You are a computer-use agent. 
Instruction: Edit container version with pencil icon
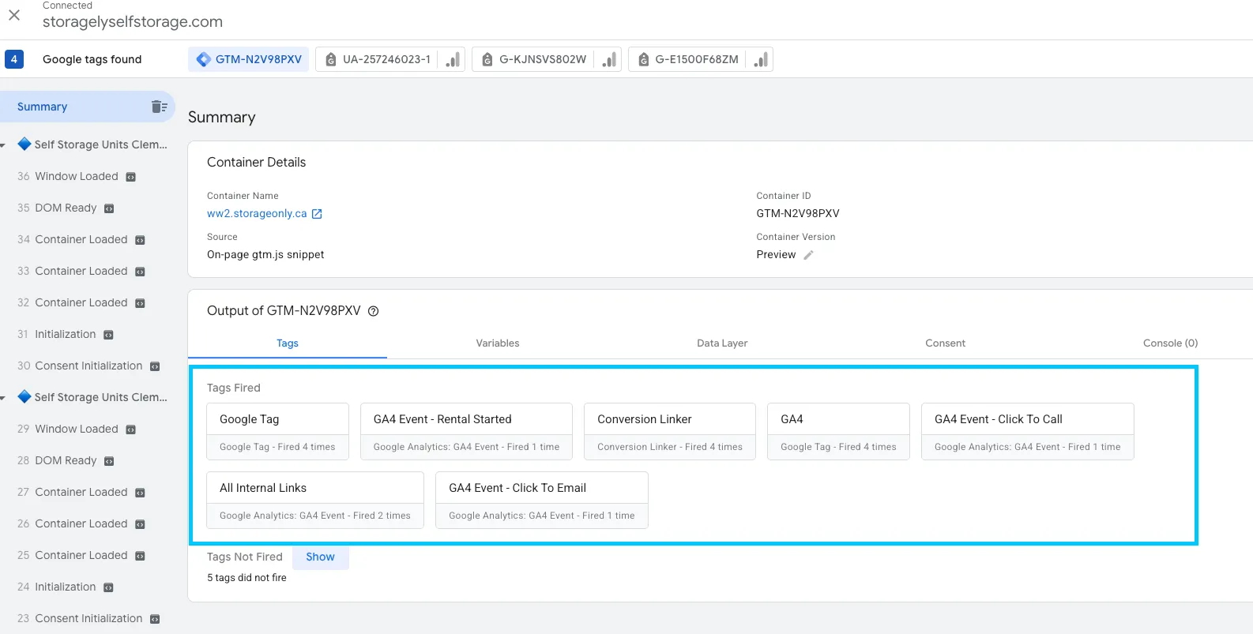click(808, 255)
